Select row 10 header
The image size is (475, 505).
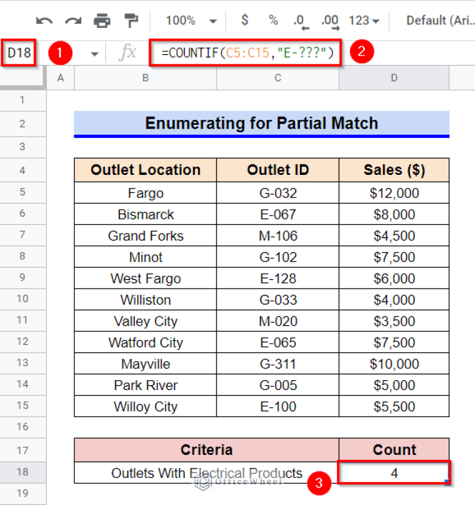point(23,299)
